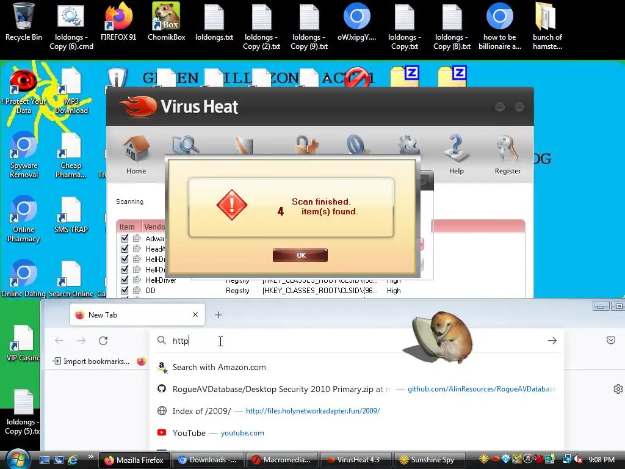625x469 pixels.
Task: Open the Protect Your Data shortcut
Action: 24,92
